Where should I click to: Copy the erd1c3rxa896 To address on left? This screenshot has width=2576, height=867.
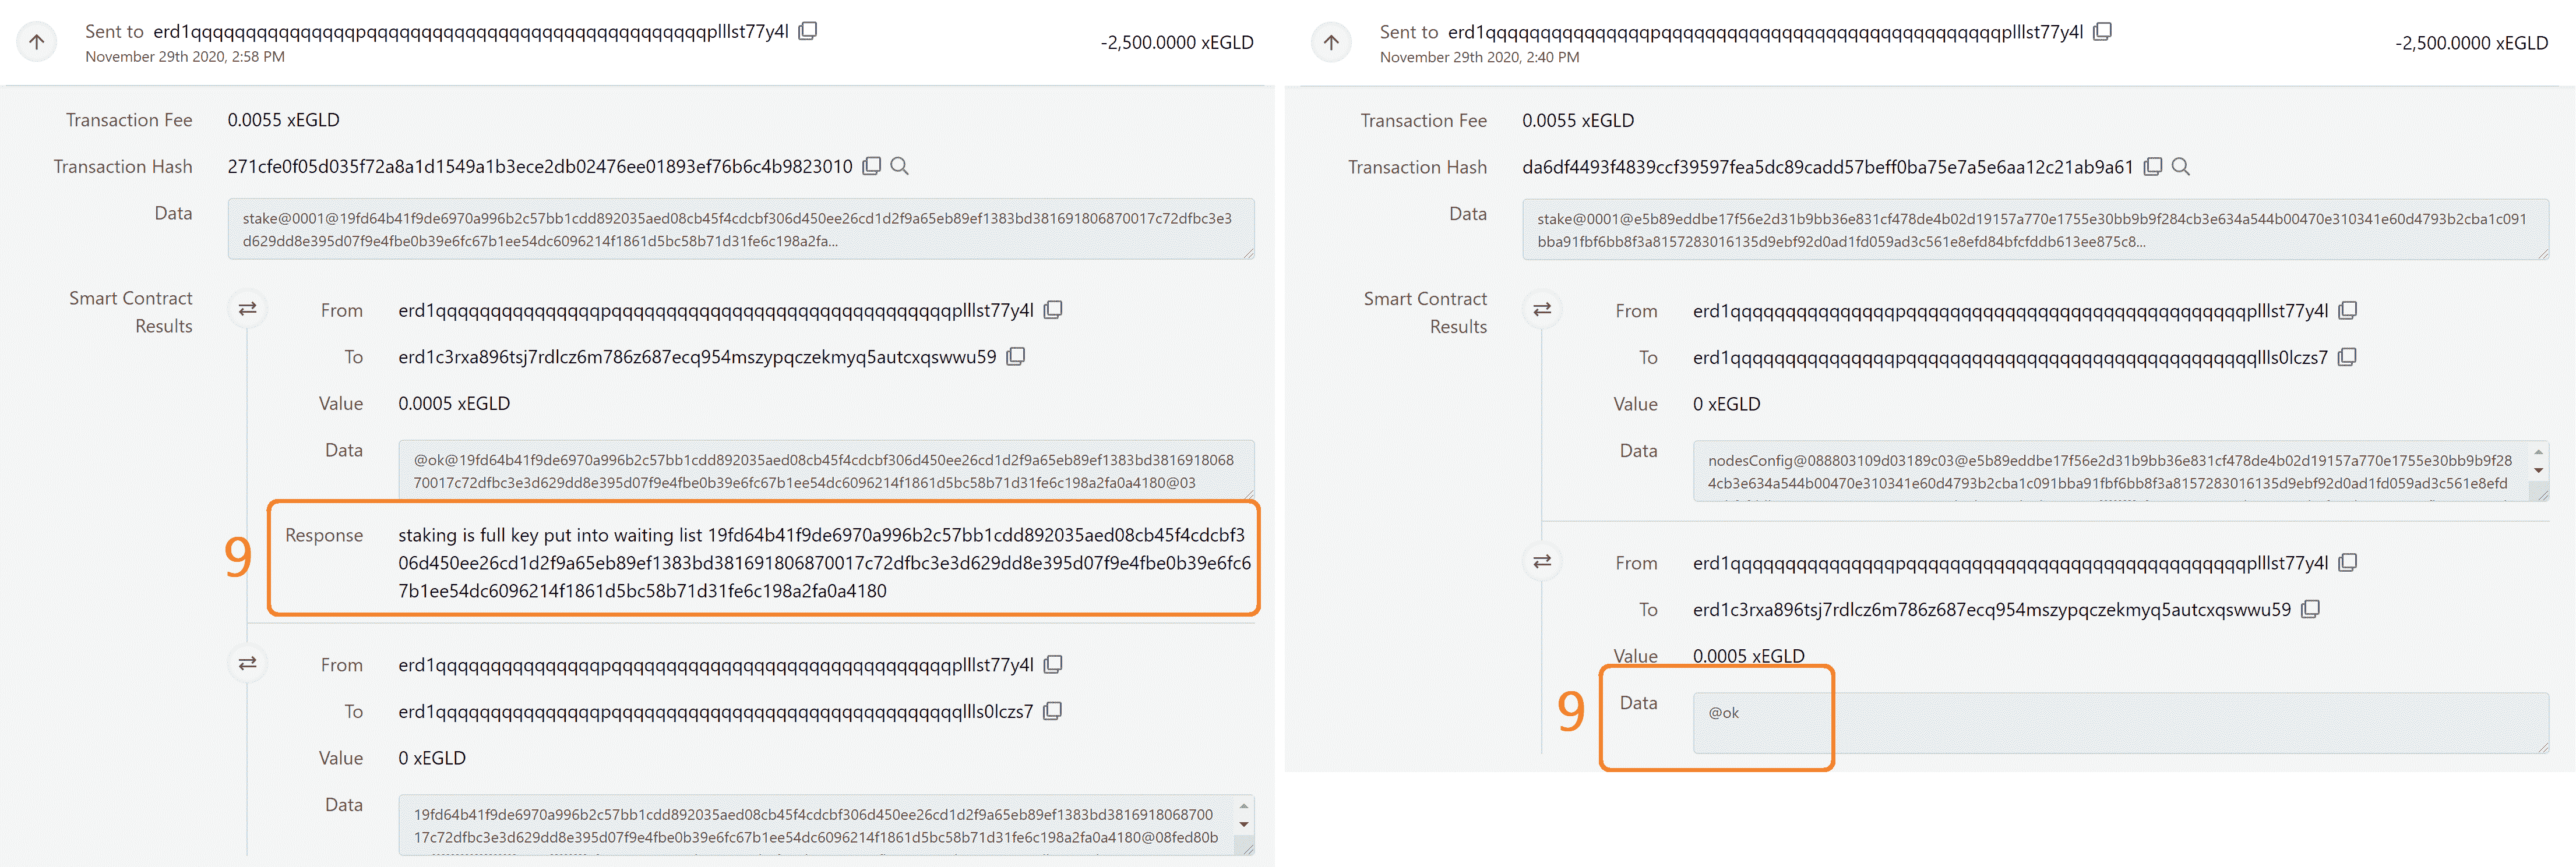pyautogui.click(x=1016, y=356)
